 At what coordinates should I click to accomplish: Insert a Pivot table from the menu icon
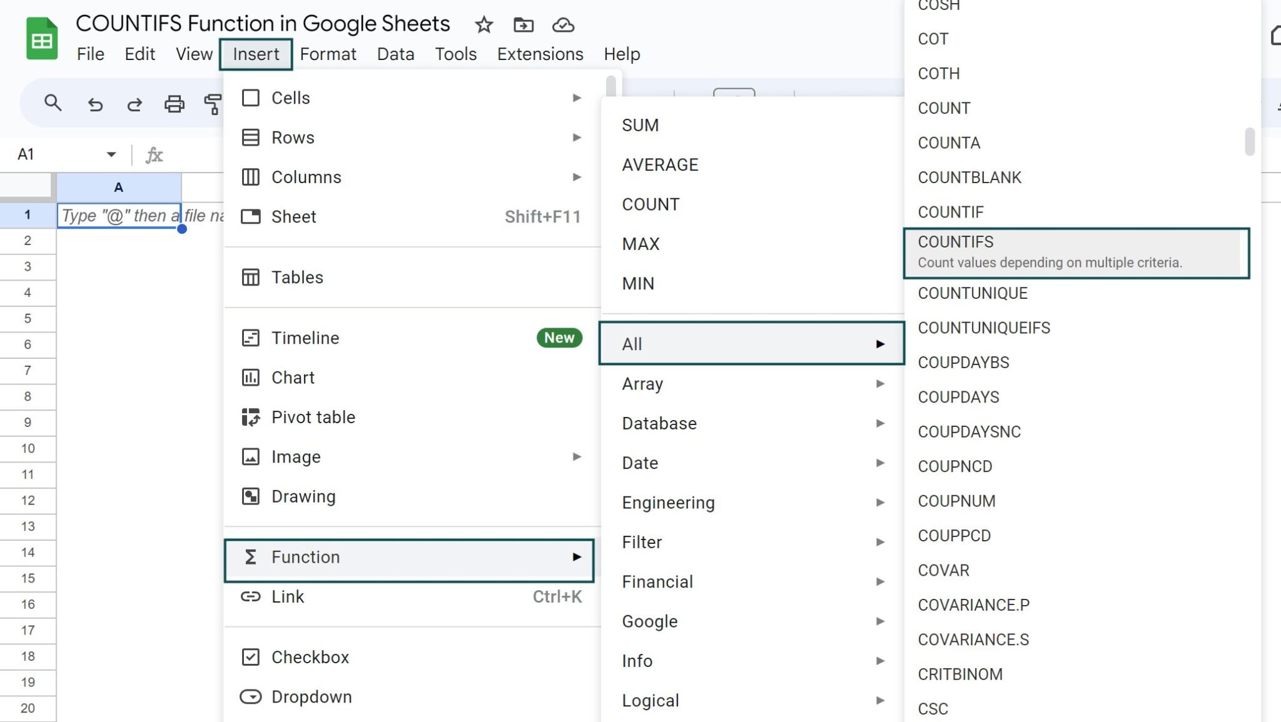(250, 417)
